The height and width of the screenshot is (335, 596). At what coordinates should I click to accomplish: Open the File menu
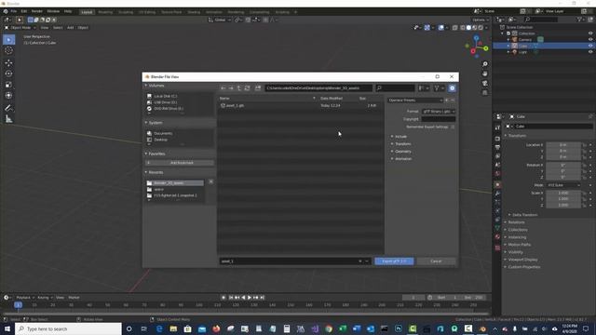[14, 11]
